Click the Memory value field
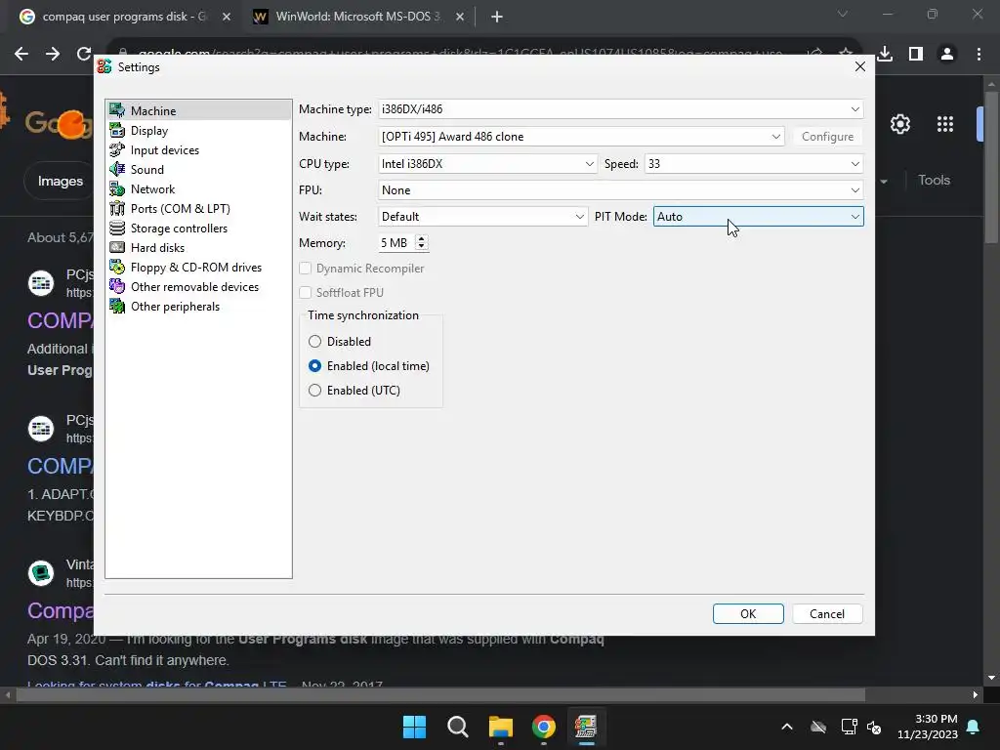This screenshot has width=1000, height=750. (x=396, y=243)
